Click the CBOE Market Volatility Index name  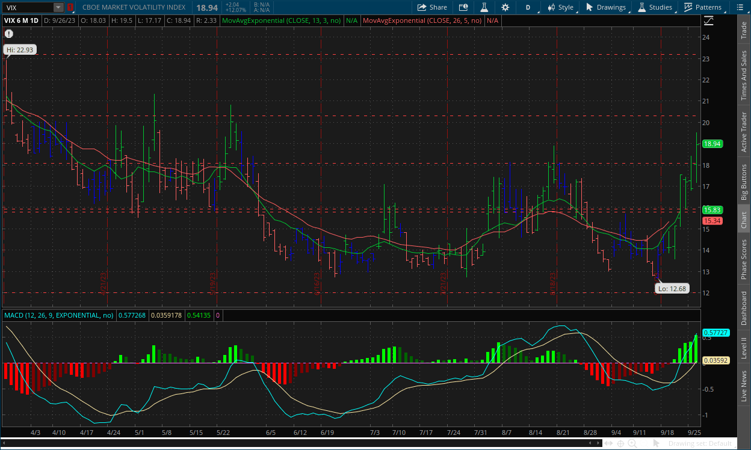pyautogui.click(x=134, y=7)
